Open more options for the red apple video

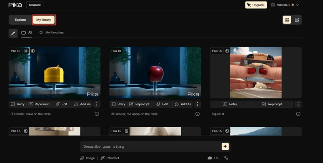tap(197, 104)
